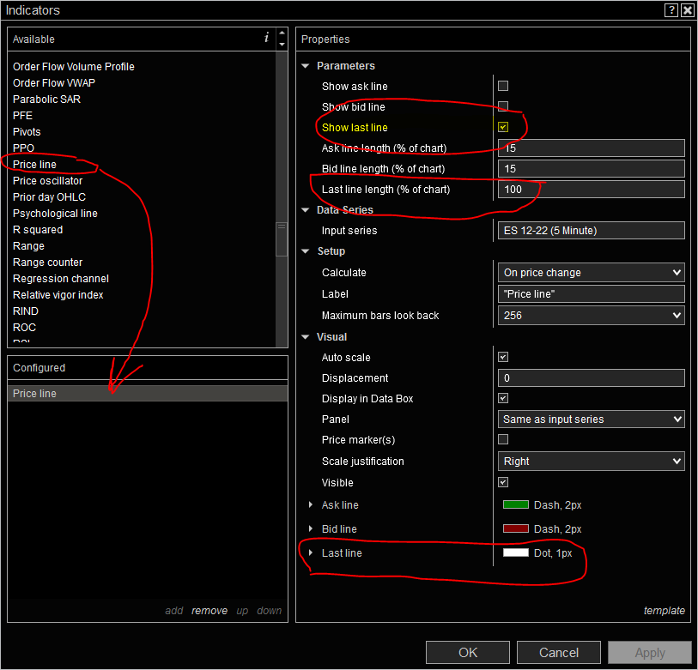Screen dimensions: 698x670
Task: Close the Indicators dialog
Action: [x=688, y=10]
